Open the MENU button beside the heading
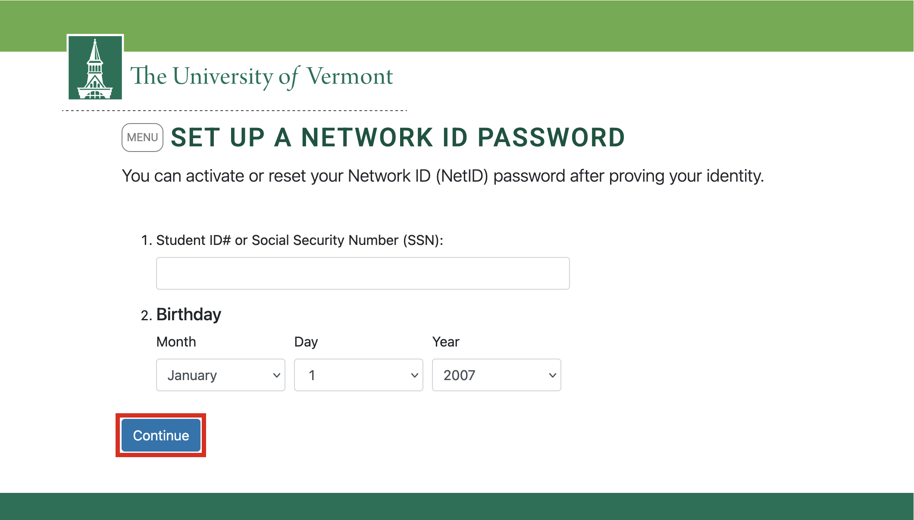Image resolution: width=914 pixels, height=520 pixels. coord(141,137)
